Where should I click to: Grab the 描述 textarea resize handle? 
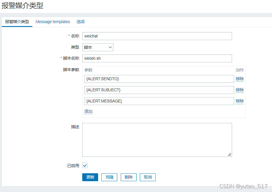[x=229, y=155]
